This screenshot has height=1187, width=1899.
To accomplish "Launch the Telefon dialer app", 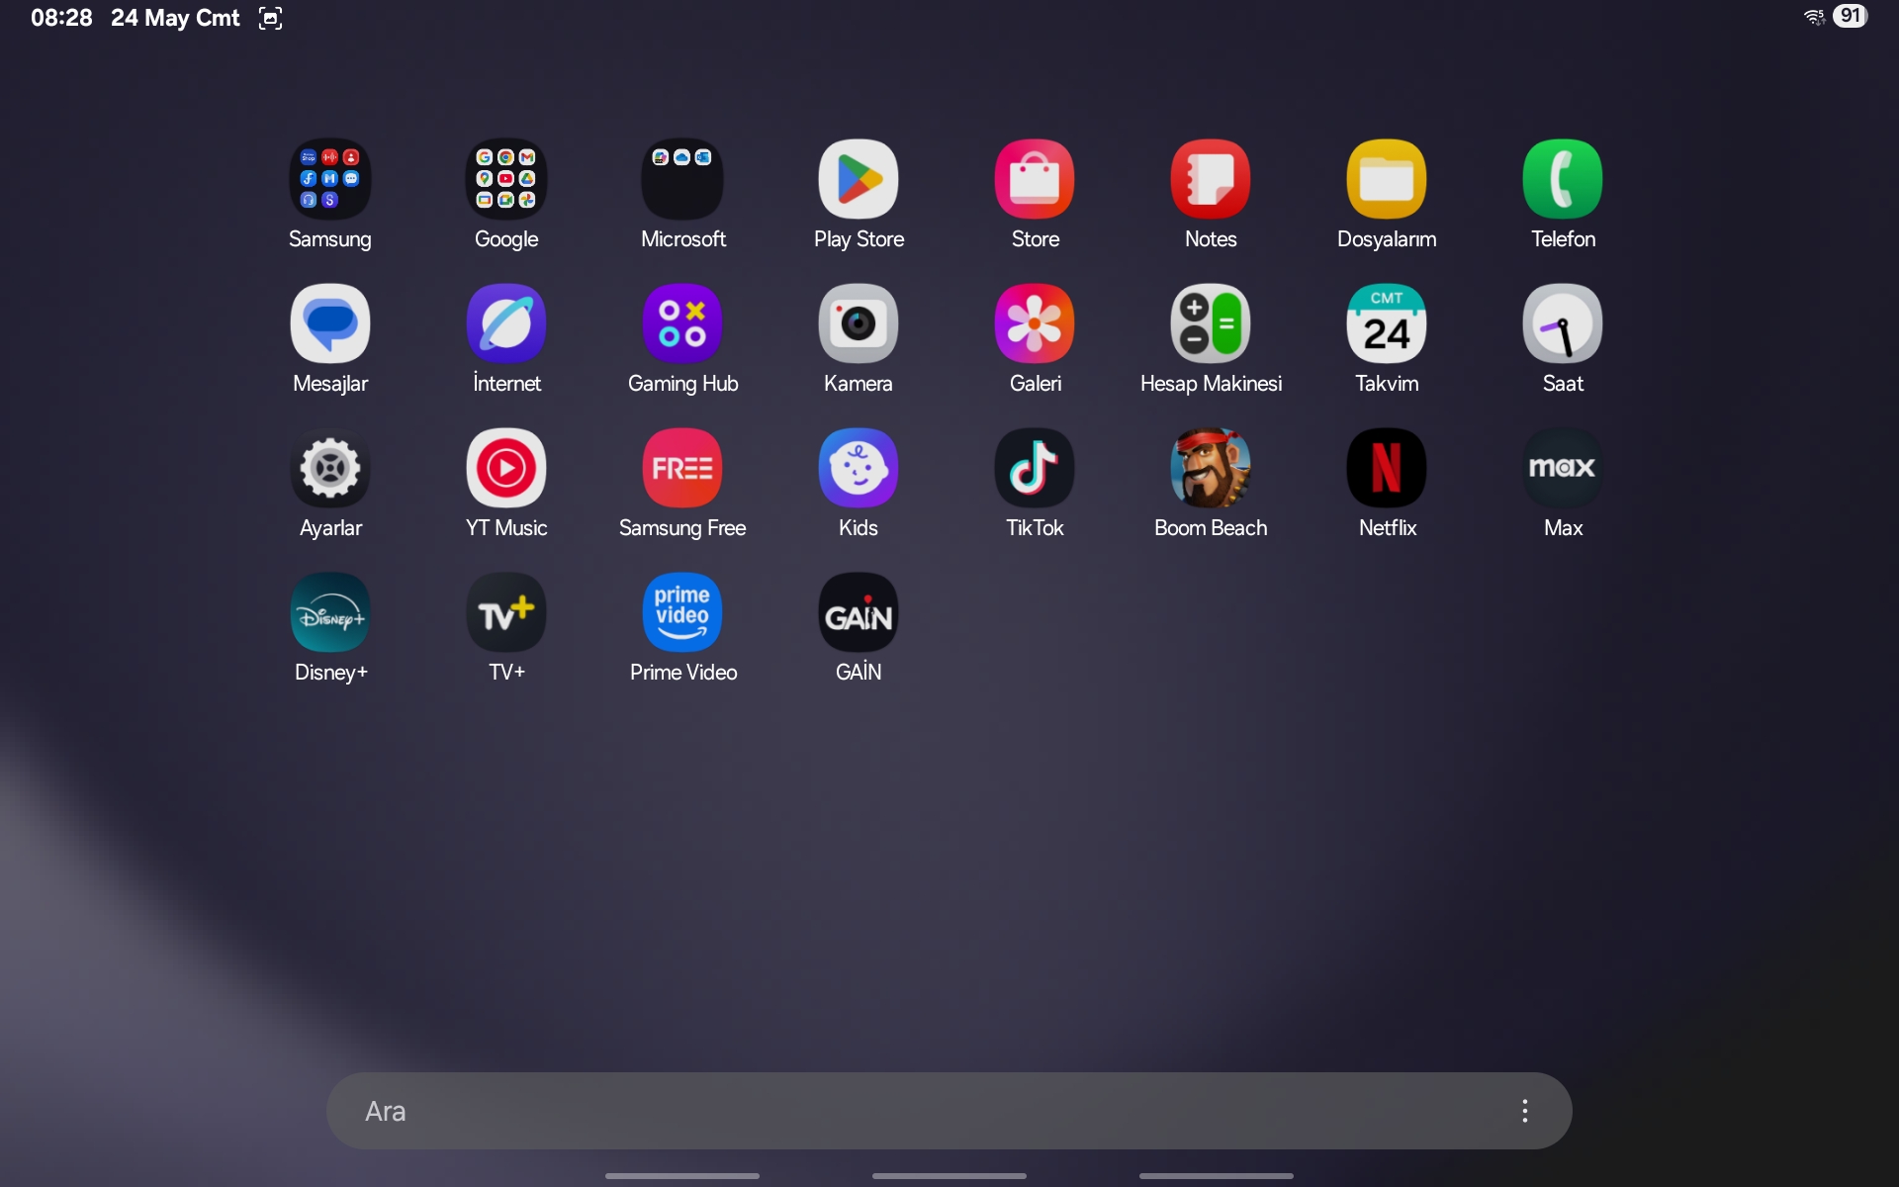I will point(1563,179).
